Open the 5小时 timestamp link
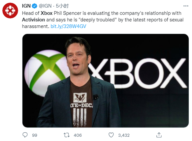Viewport: 192px width, 141px height. [62, 6]
